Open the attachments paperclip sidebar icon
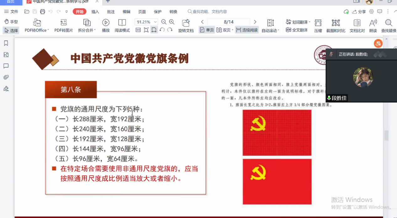The height and width of the screenshot is (218, 397). tap(6, 77)
